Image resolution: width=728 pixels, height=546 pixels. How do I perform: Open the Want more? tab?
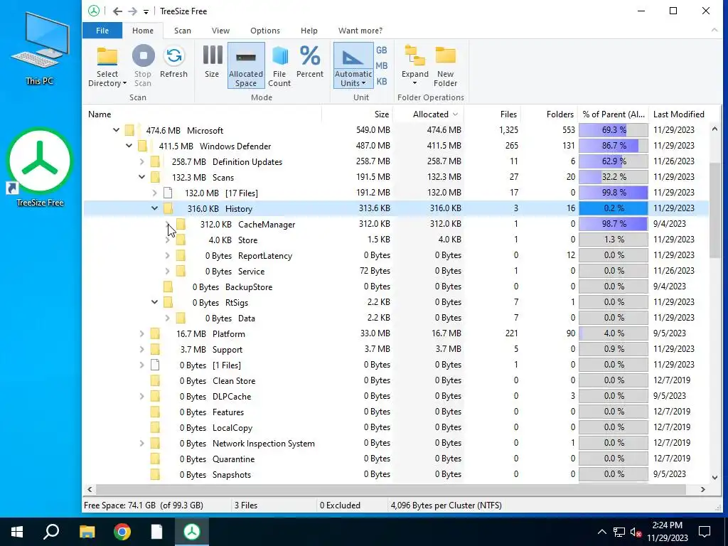(360, 31)
